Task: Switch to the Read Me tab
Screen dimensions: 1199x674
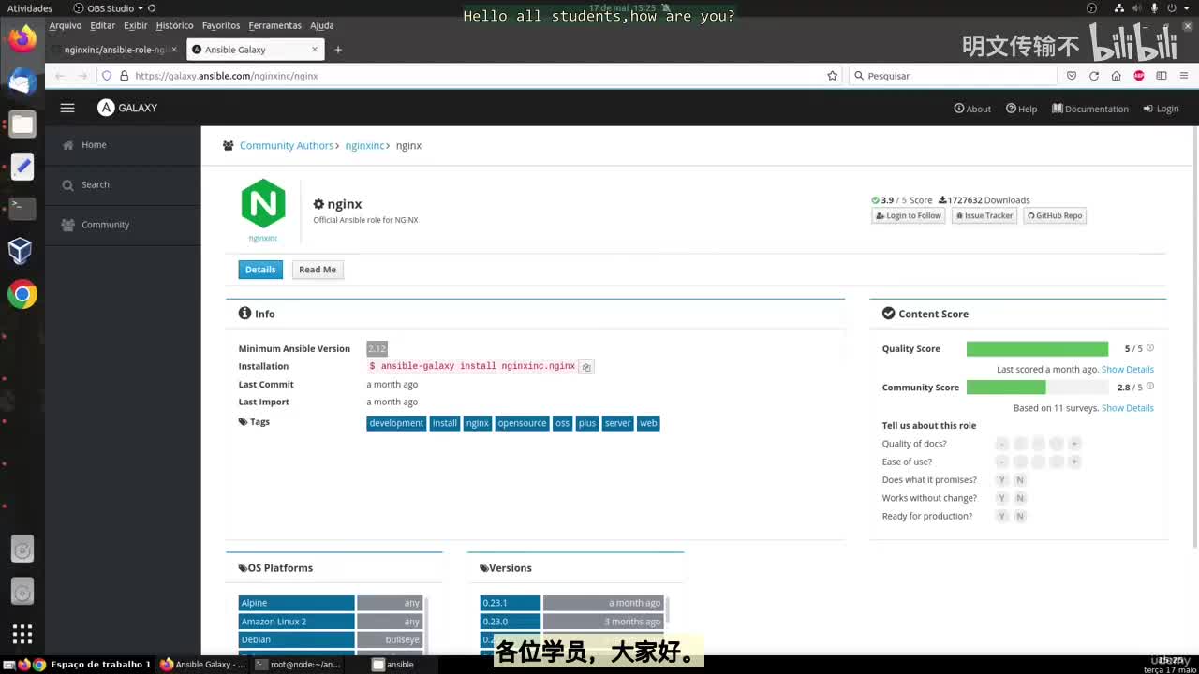Action: (x=318, y=270)
